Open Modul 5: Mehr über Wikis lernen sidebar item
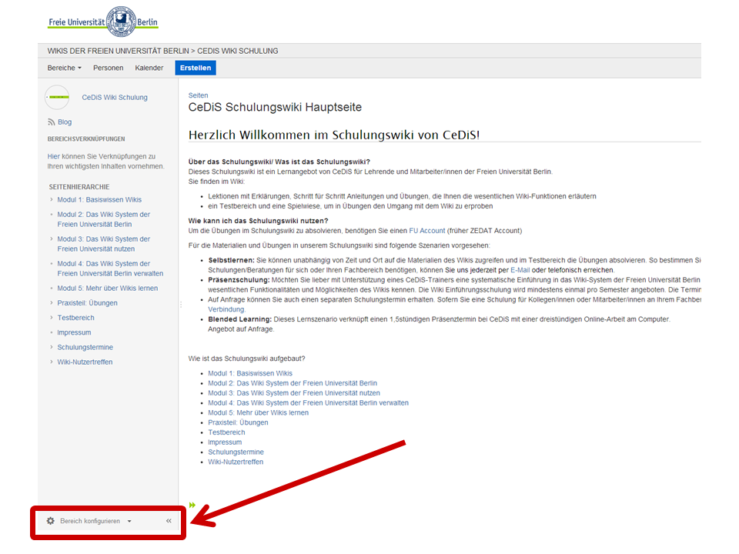739x554 pixels. coord(108,289)
